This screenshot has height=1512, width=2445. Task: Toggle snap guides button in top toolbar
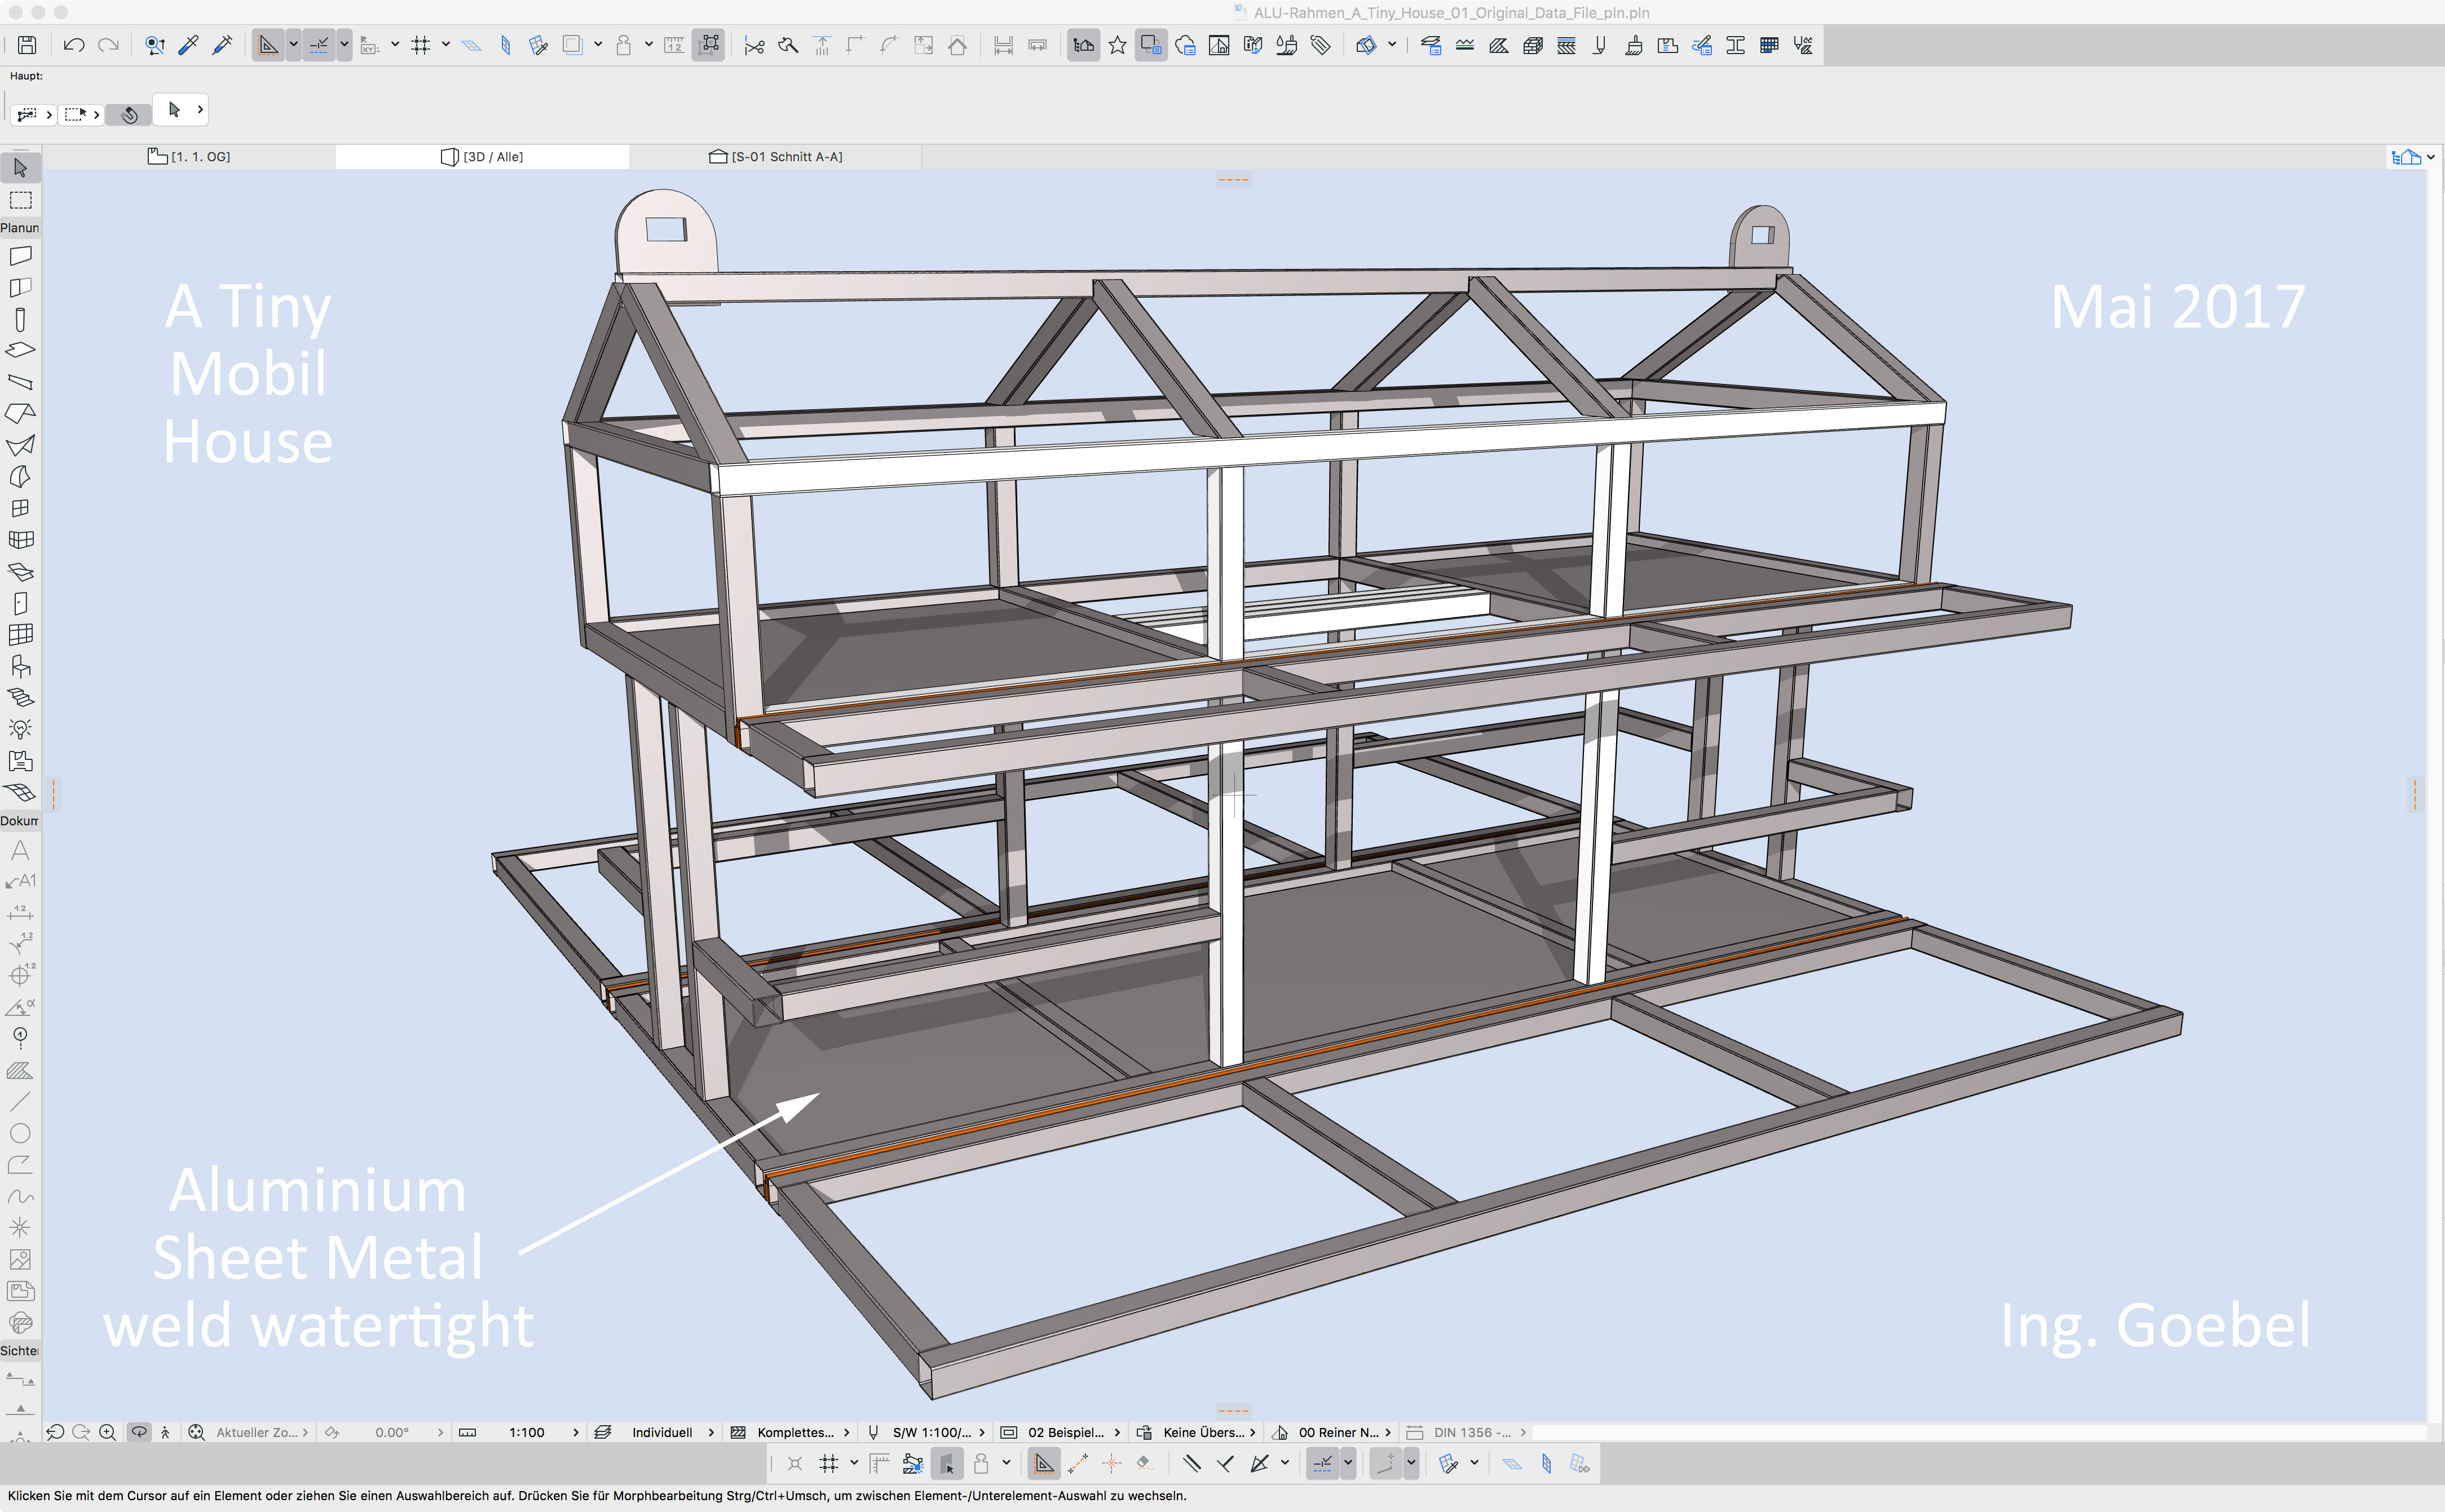[319, 45]
